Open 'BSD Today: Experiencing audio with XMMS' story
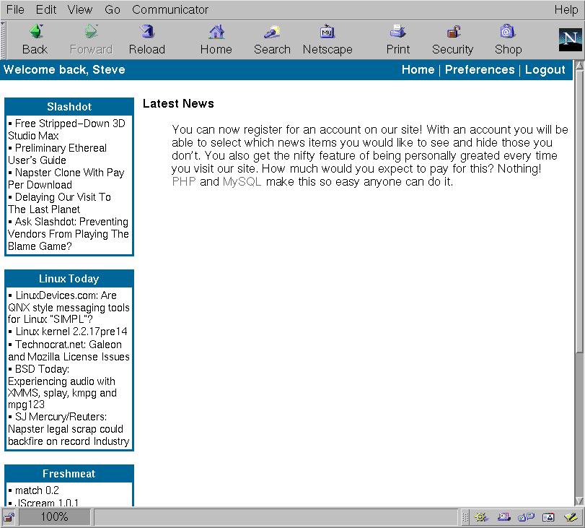 pyautogui.click(x=62, y=386)
